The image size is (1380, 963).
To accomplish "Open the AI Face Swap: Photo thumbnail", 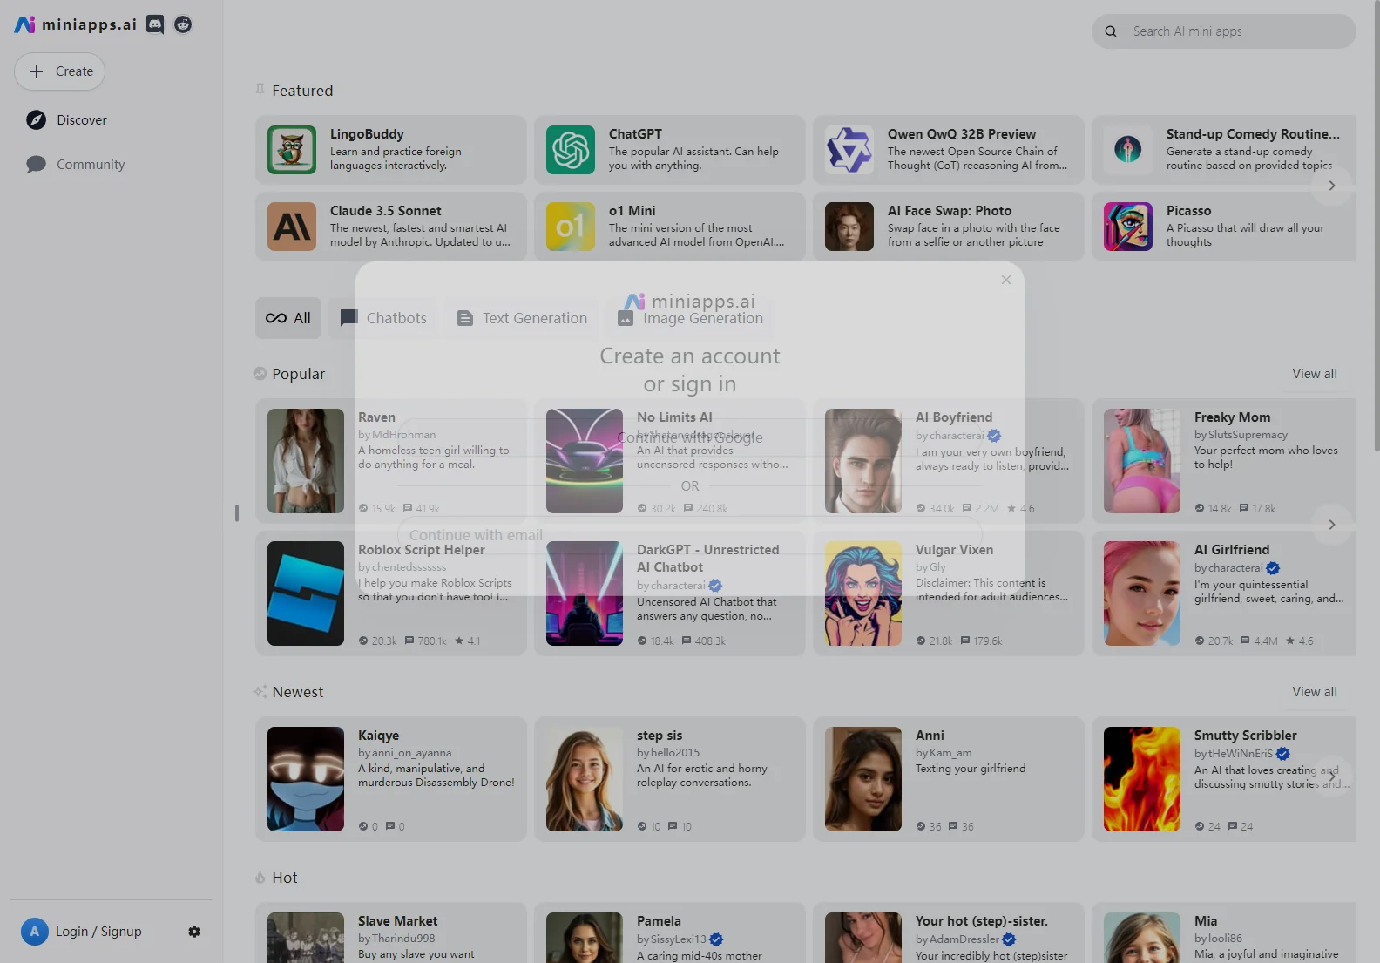I will (x=849, y=227).
